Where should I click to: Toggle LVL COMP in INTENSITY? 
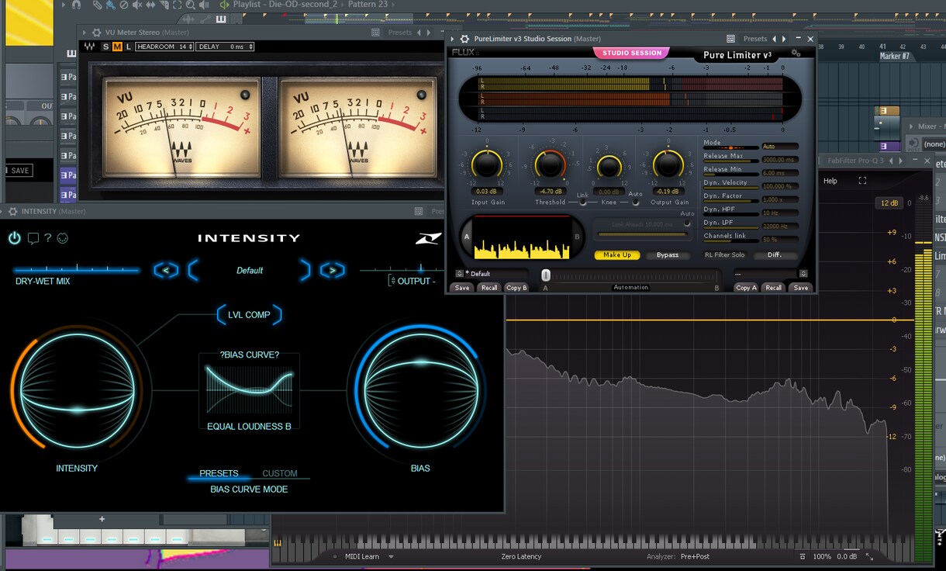pyautogui.click(x=248, y=315)
